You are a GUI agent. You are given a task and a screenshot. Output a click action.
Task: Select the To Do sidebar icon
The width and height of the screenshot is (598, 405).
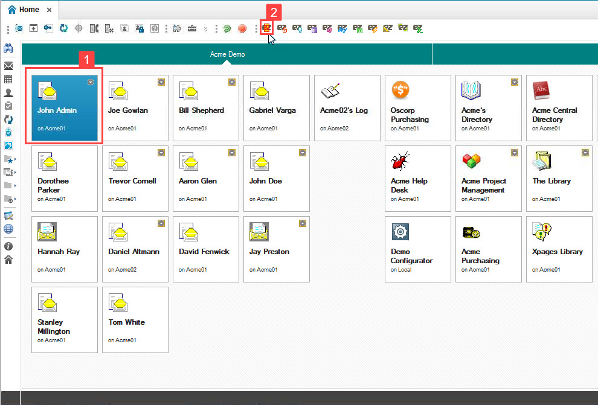(x=8, y=107)
